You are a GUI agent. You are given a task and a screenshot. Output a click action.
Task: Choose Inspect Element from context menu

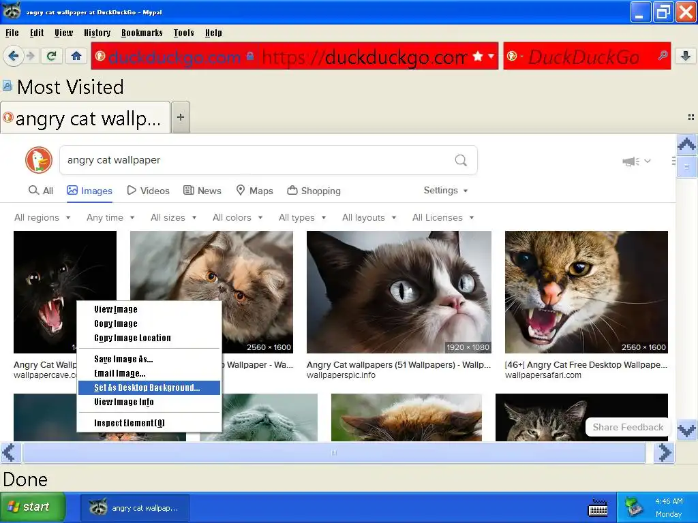coord(149,423)
